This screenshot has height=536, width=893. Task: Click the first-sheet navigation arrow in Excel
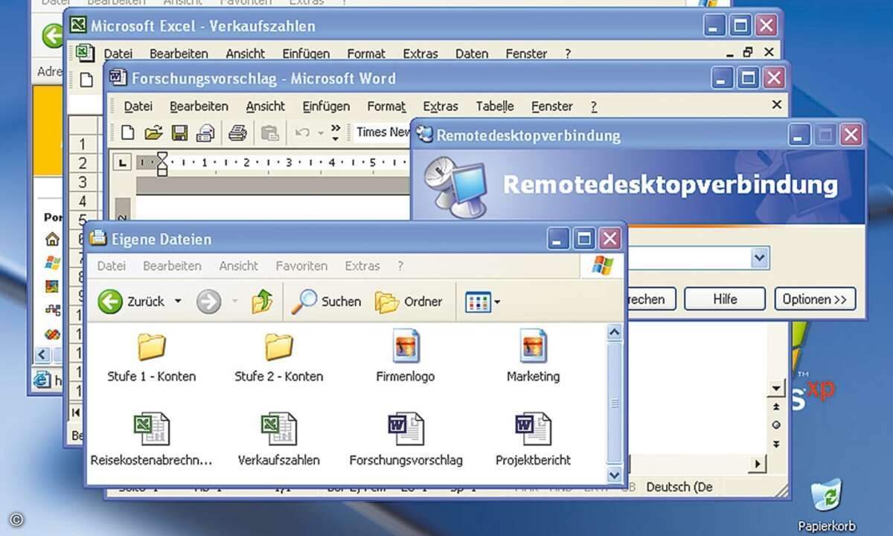point(76,412)
